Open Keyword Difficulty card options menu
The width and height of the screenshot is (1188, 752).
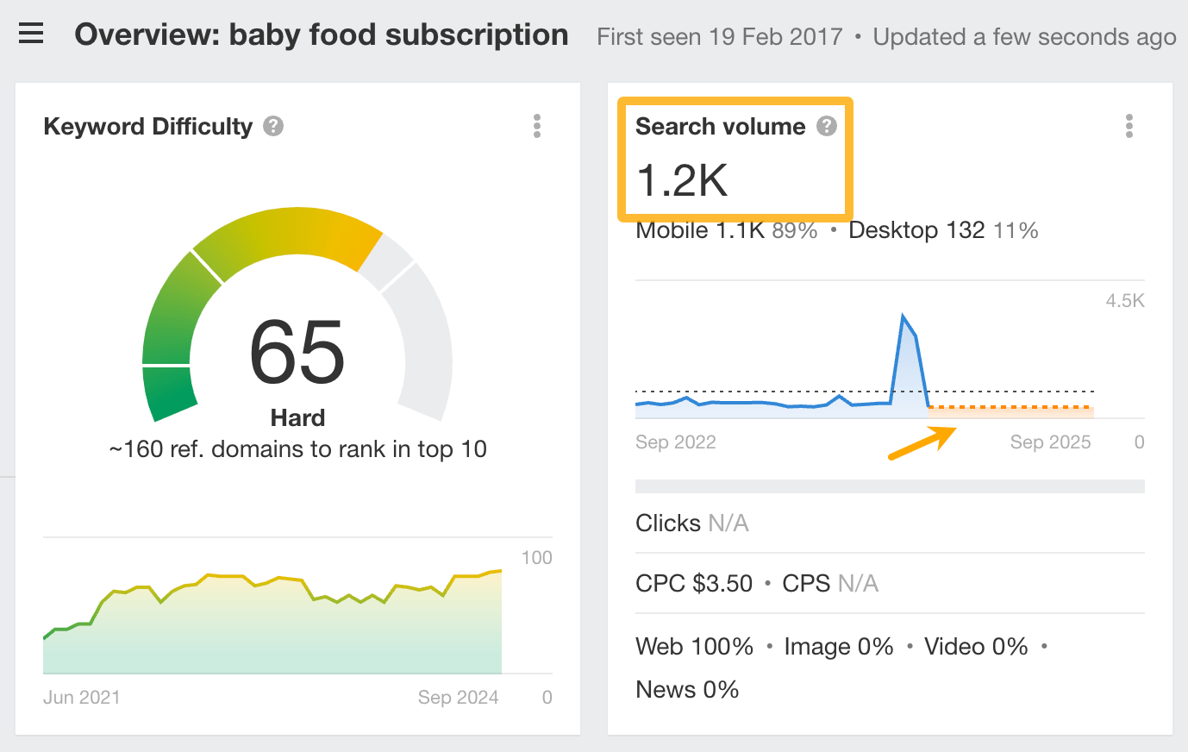coord(537,127)
